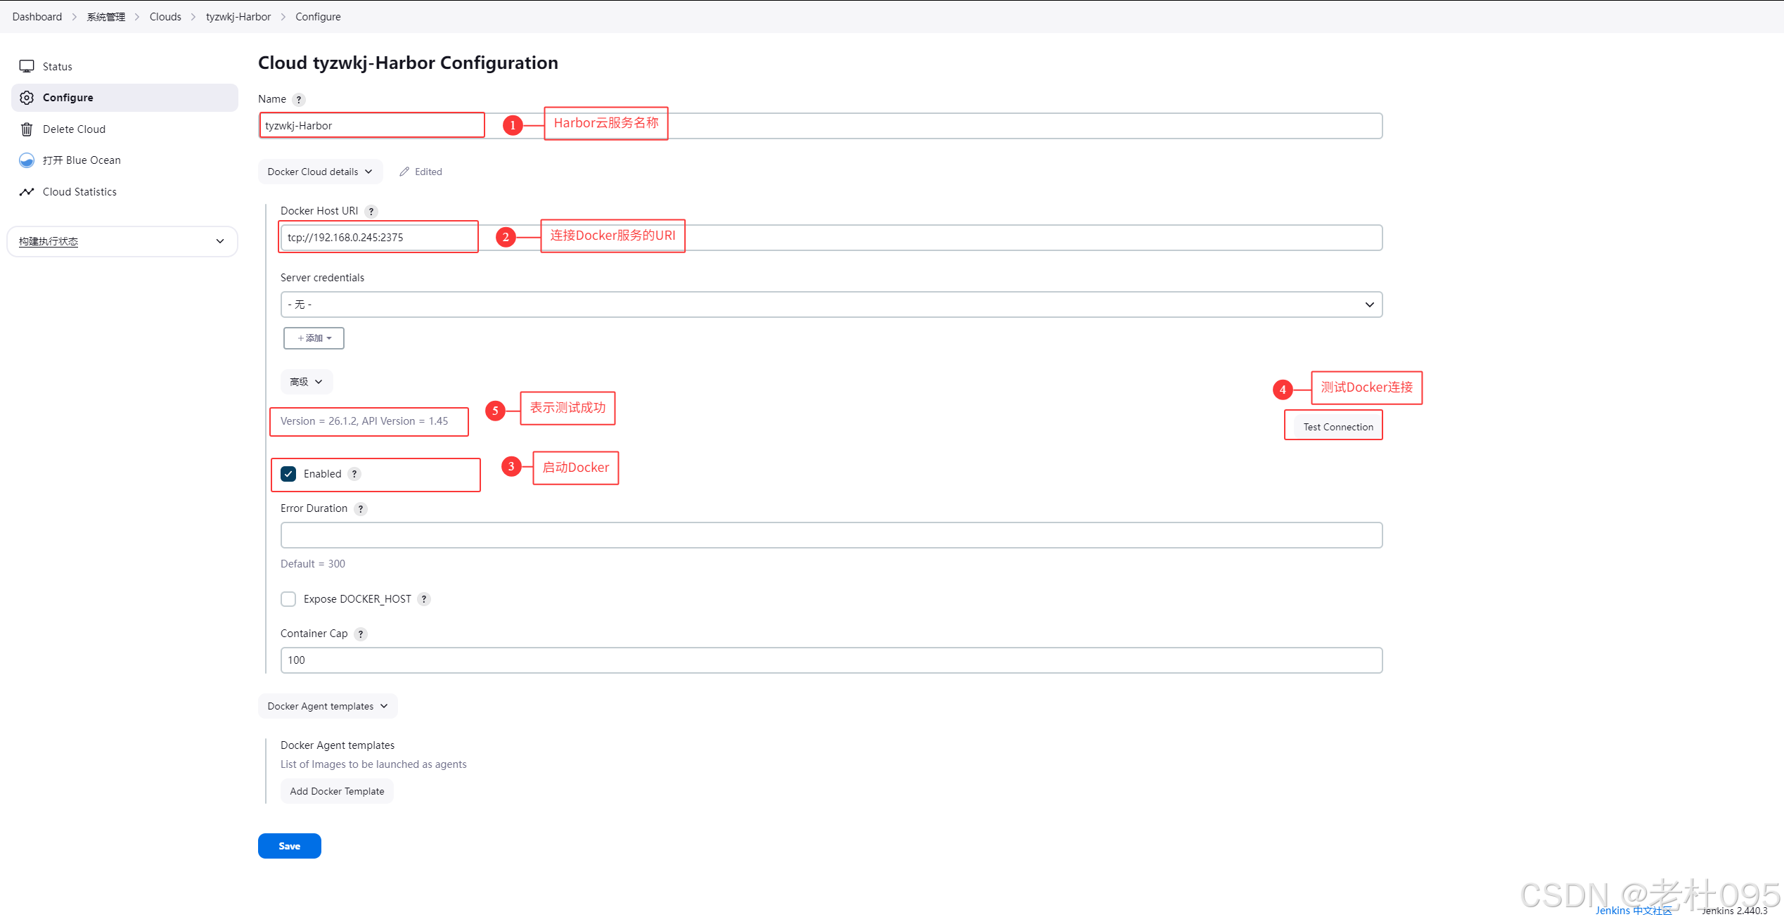Open the Server credentials dropdown
Screen dimensions: 1784x924
click(x=831, y=304)
